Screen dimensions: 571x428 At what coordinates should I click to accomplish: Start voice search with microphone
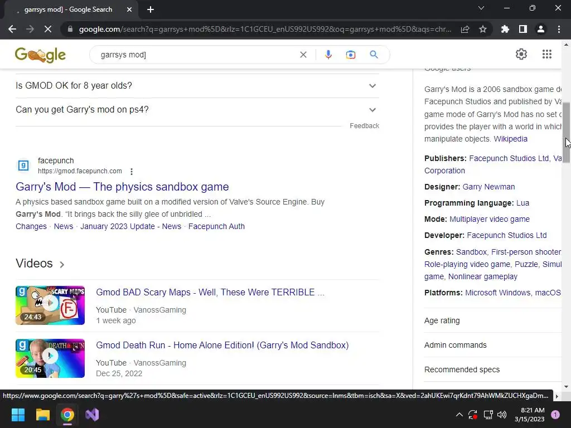click(328, 55)
